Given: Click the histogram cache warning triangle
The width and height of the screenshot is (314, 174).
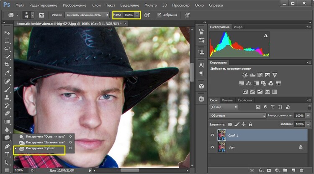Looking at the screenshot, I should tap(265, 36).
